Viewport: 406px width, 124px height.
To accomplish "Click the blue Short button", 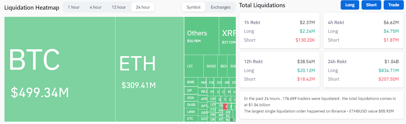I will click(371, 5).
